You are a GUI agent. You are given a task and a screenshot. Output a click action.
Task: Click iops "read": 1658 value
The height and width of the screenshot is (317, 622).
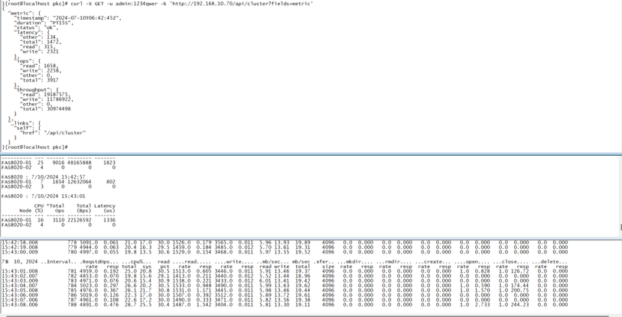[50, 66]
